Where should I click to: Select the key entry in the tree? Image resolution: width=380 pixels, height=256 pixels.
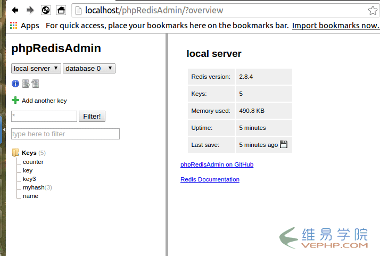point(28,170)
